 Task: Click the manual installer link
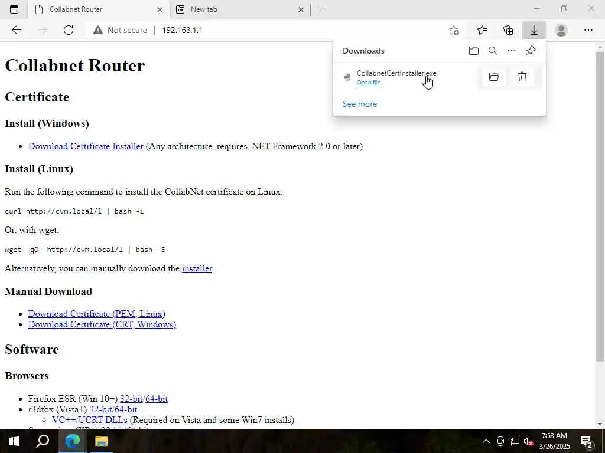point(197,268)
